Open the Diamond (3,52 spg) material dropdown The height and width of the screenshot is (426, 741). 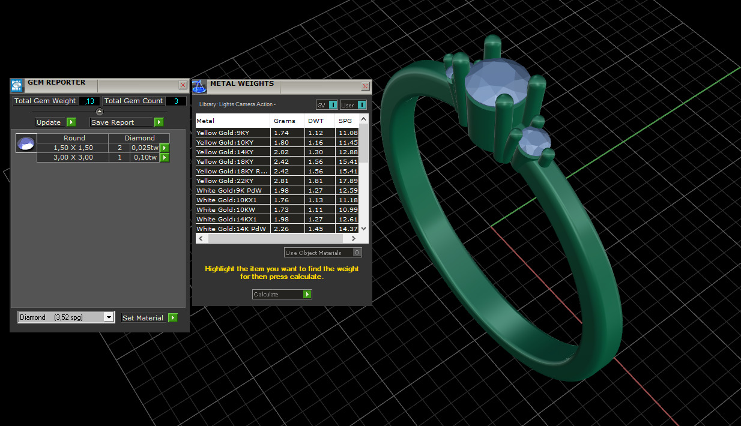pyautogui.click(x=66, y=317)
